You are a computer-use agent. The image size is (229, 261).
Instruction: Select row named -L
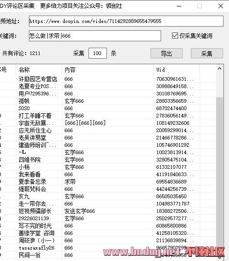(x=107, y=152)
